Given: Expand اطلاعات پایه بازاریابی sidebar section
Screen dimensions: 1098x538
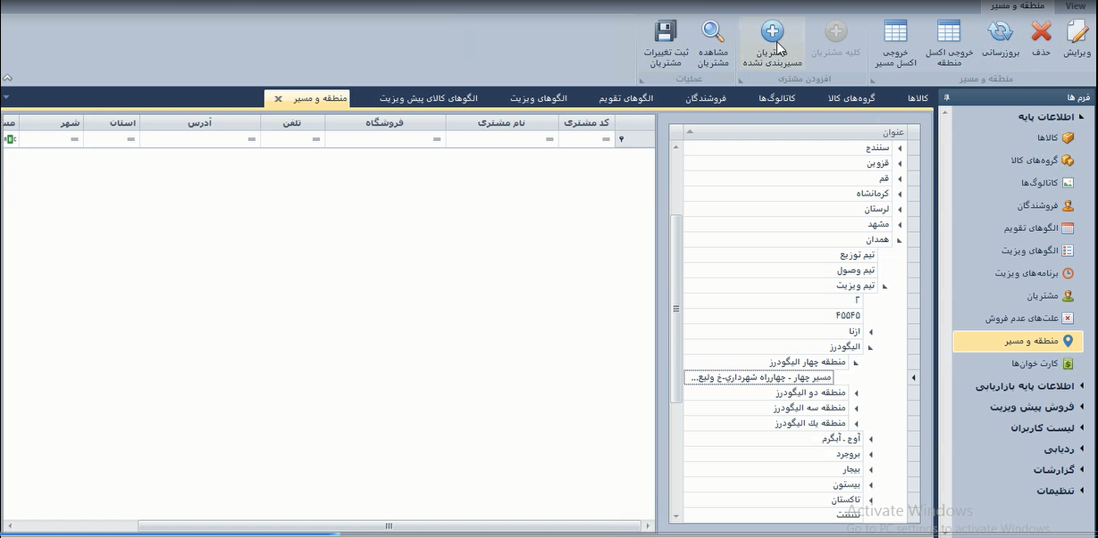Looking at the screenshot, I should 1083,387.
